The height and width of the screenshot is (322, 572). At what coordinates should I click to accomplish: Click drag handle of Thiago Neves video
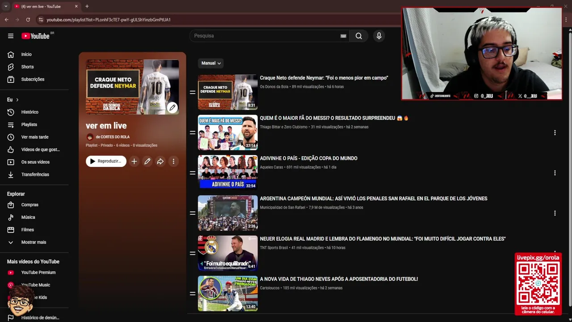[x=193, y=293]
